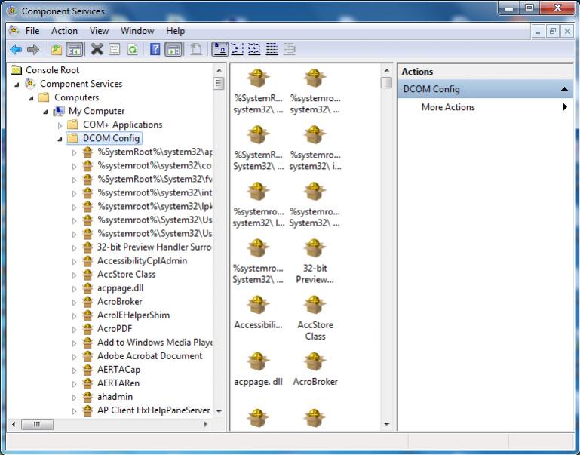The image size is (580, 455).
Task: Open the Help menu
Action: coord(175,31)
